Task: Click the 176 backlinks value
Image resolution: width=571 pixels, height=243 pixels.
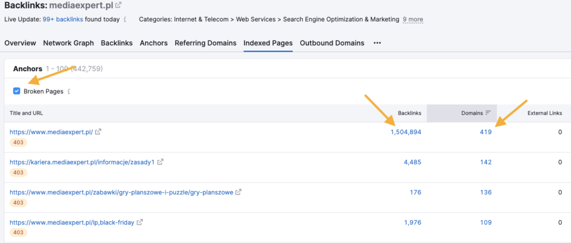Action: [x=415, y=192]
